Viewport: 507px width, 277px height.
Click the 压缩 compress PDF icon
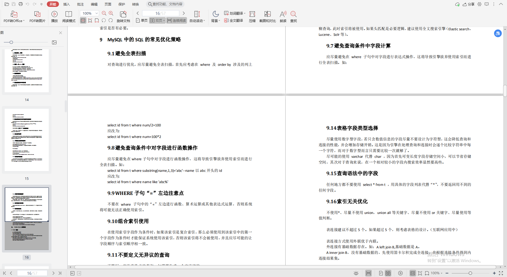pyautogui.click(x=252, y=17)
